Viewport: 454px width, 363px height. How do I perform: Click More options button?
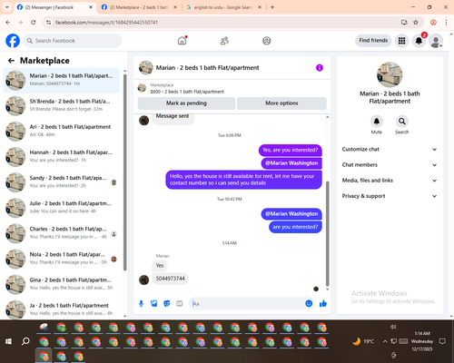(281, 103)
